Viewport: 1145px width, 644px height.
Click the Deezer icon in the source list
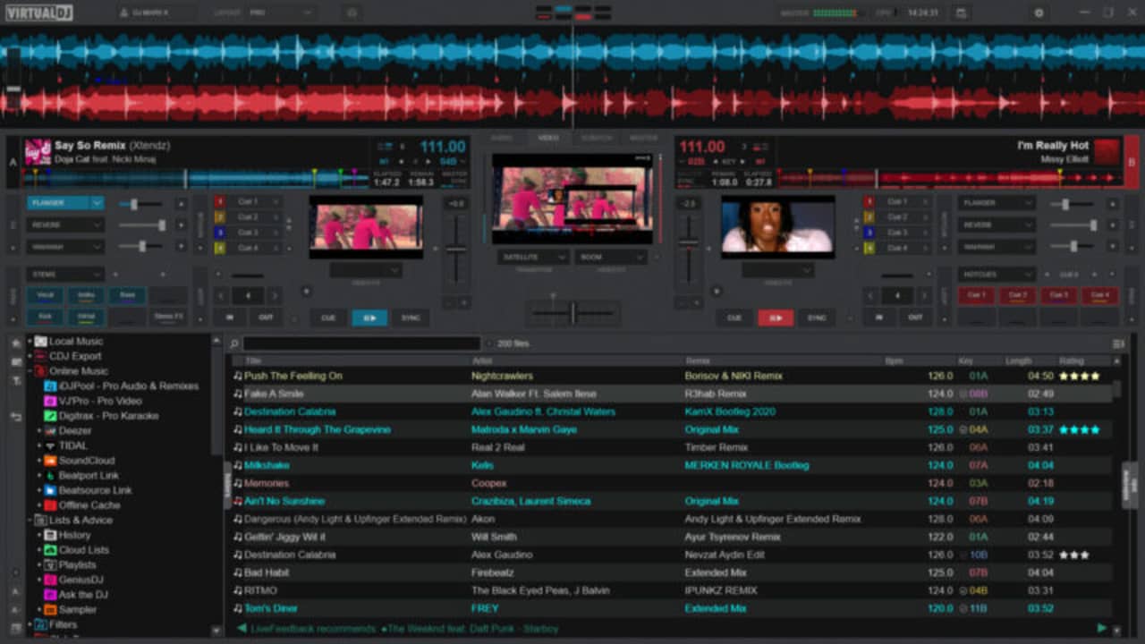click(x=50, y=430)
